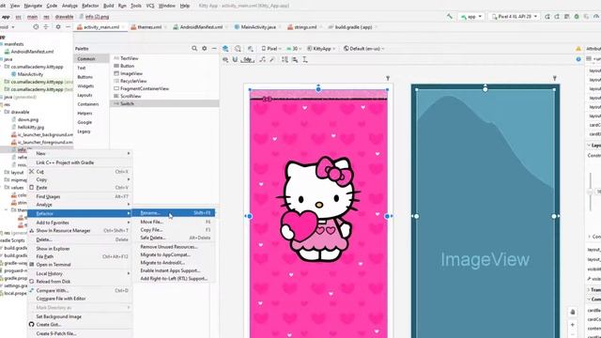Toggle autoconnect magnet icon
The width and height of the screenshot is (601, 338).
pyautogui.click(x=235, y=60)
